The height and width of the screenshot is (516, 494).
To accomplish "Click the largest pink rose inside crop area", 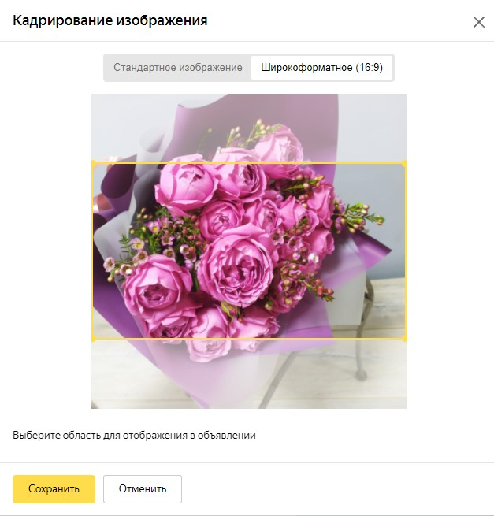I will pyautogui.click(x=238, y=265).
